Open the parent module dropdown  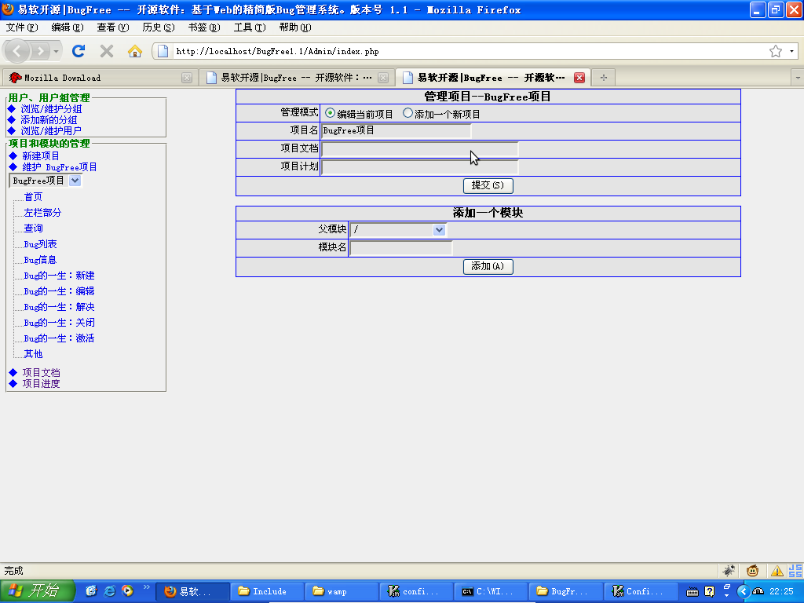(398, 230)
